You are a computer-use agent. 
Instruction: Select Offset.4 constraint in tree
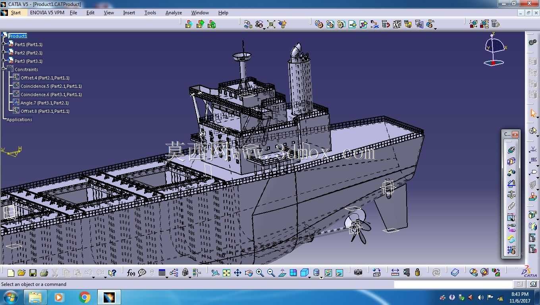(x=45, y=78)
